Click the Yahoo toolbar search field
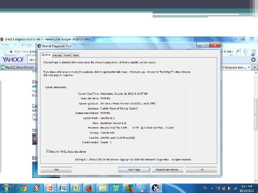258x193 pixels. (32, 60)
